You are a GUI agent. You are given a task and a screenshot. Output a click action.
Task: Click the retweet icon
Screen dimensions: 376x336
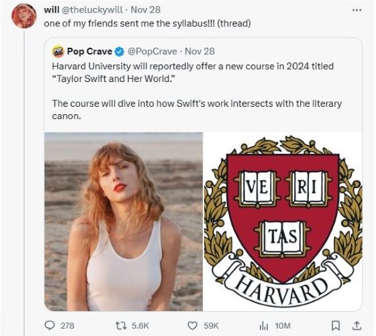[120, 326]
